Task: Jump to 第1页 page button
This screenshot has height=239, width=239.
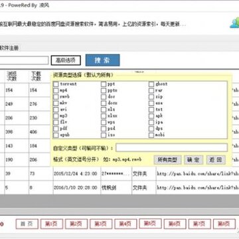Action: (x=52, y=224)
